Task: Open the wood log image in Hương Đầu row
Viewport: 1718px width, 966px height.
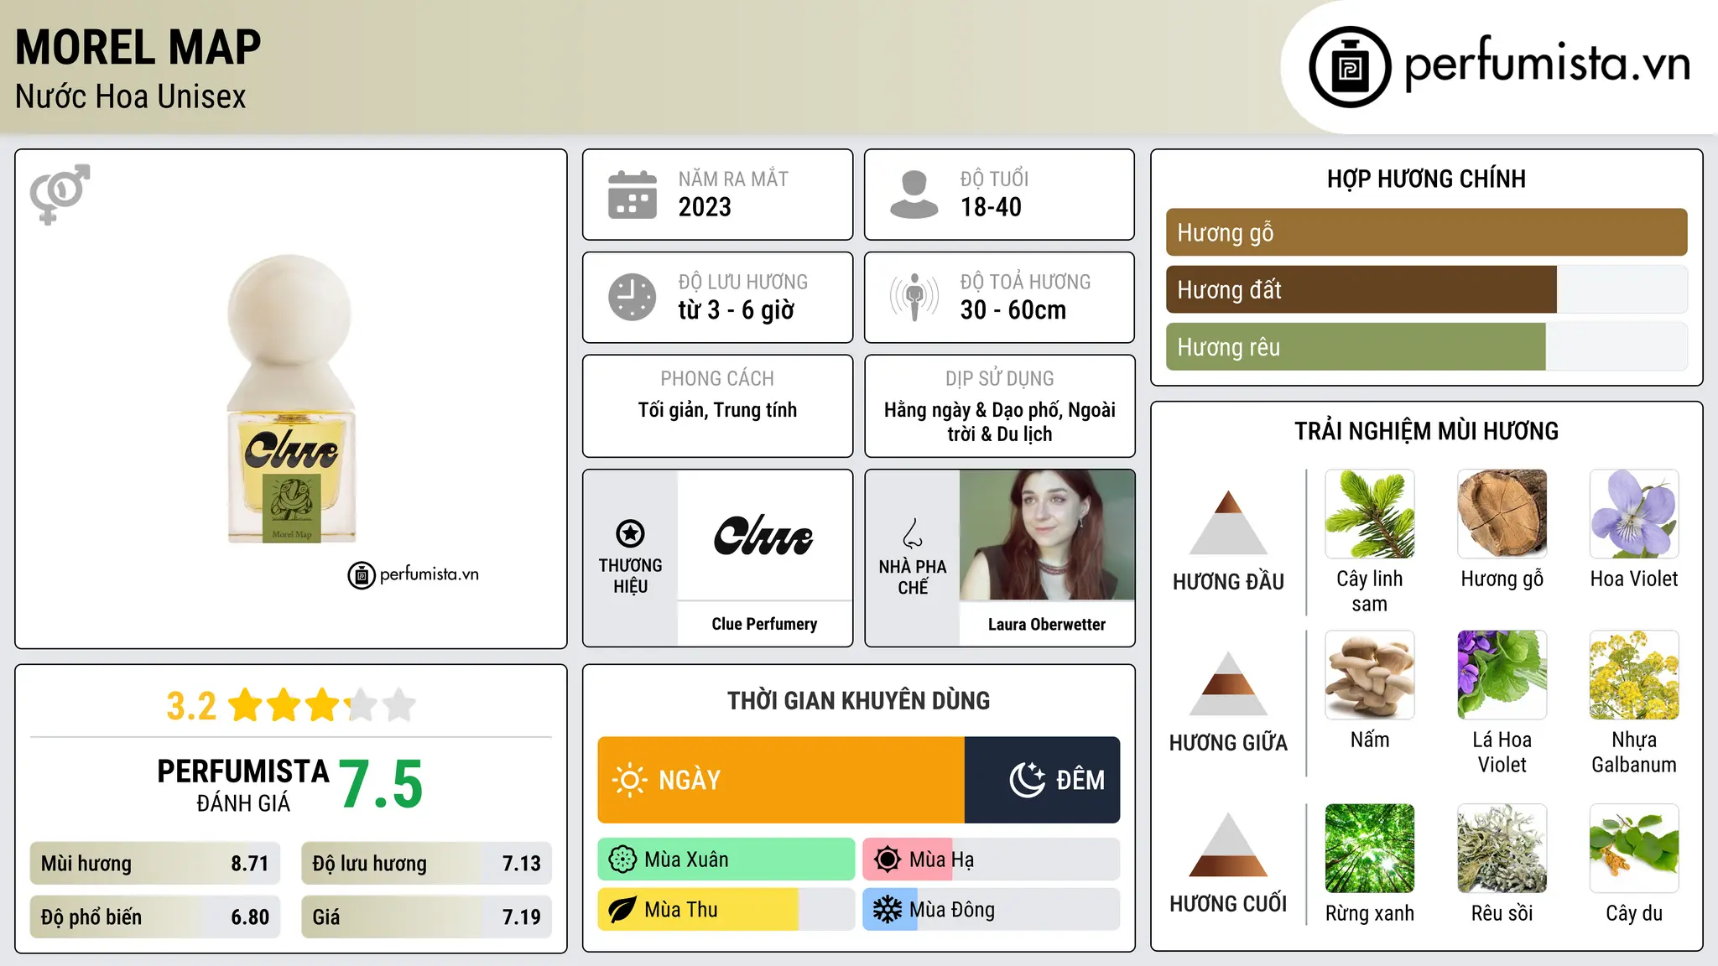Action: click(1502, 513)
